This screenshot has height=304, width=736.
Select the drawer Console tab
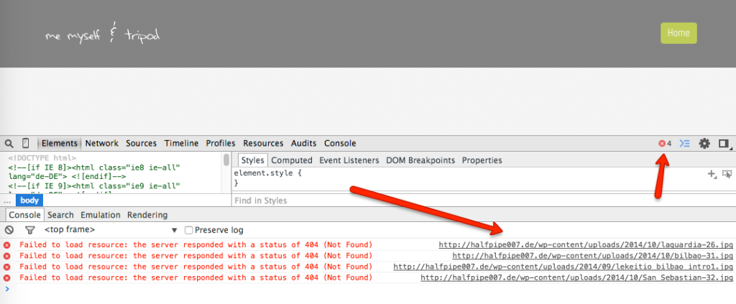(x=25, y=215)
